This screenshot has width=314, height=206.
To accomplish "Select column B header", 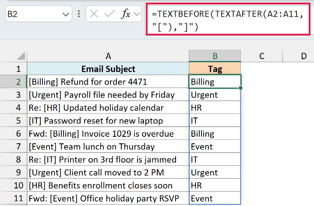I will coord(215,56).
